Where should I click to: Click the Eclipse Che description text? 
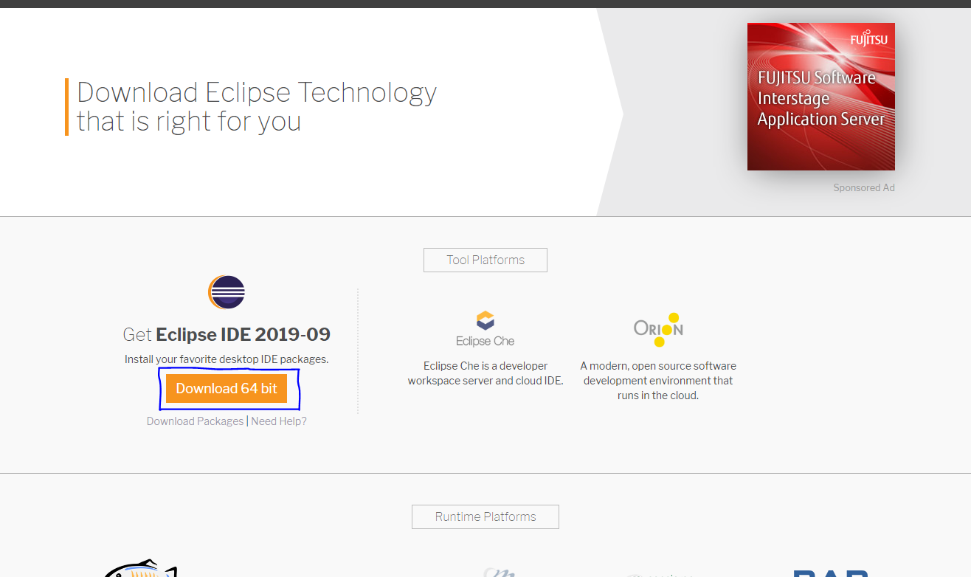point(485,373)
